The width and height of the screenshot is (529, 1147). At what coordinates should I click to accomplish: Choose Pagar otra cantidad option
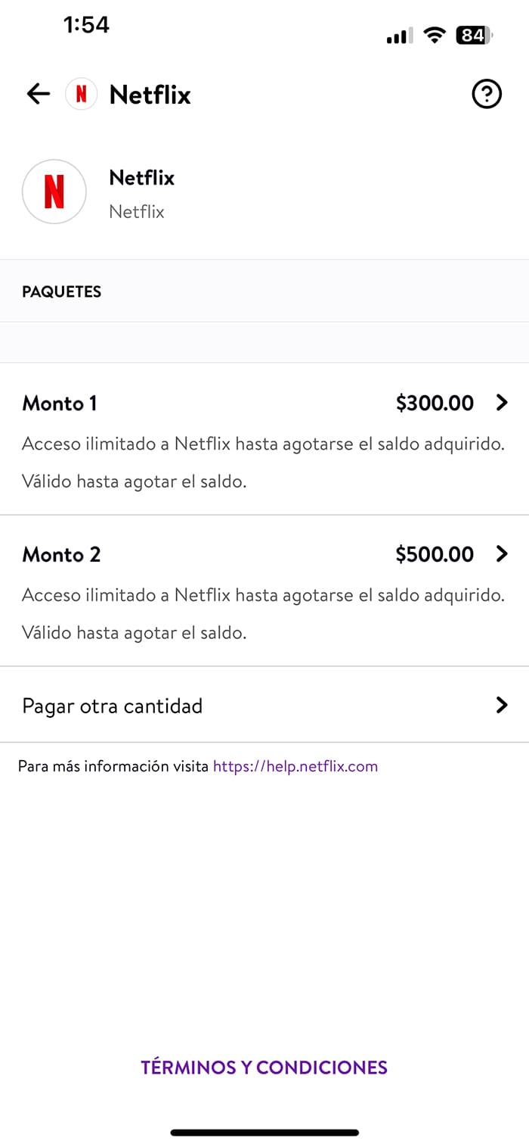point(113,706)
